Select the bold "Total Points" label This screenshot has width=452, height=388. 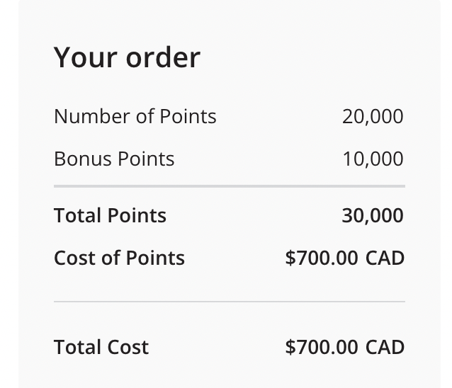tap(110, 215)
